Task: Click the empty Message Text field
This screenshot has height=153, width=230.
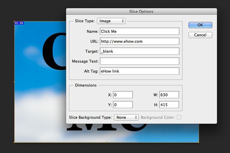Action: 139,61
